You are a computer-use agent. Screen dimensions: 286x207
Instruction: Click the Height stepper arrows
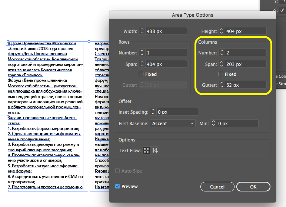click(x=222, y=31)
